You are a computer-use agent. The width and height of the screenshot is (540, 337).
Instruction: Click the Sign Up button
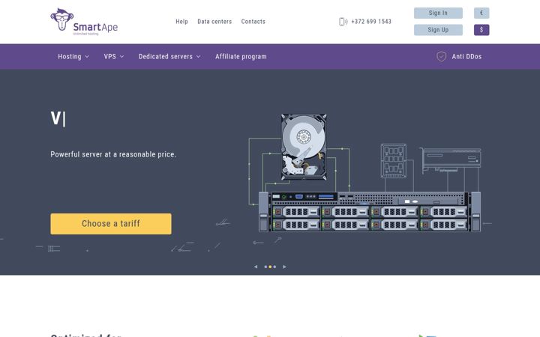[438, 30]
